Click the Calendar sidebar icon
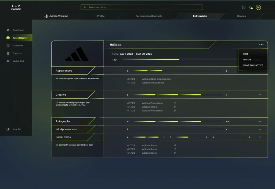Viewport: 275px width, 189px height. (x=8, y=53)
